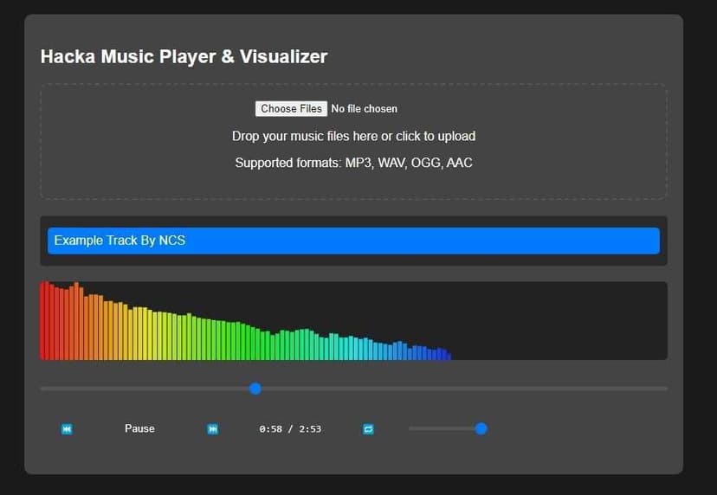Lower volume by clicking the volume track's left end
Viewport: 717px width, 495px height.
point(412,428)
